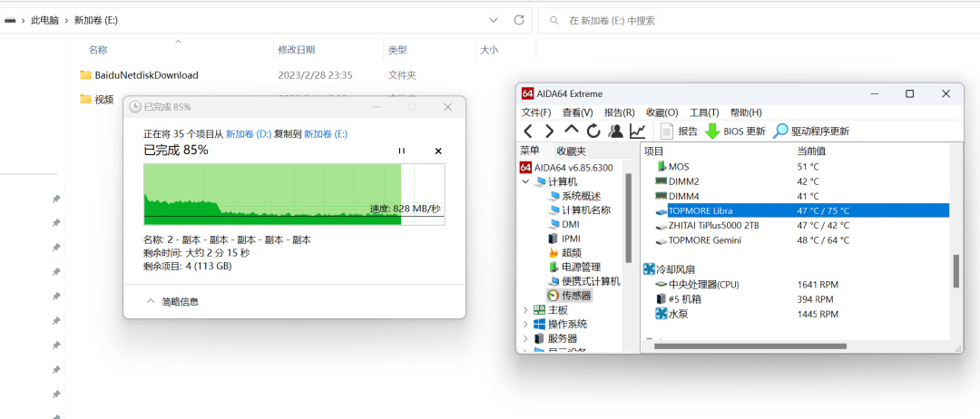Click the AIDA64 sensor list vertical scrollbar
980x419 pixels.
pyautogui.click(x=955, y=270)
